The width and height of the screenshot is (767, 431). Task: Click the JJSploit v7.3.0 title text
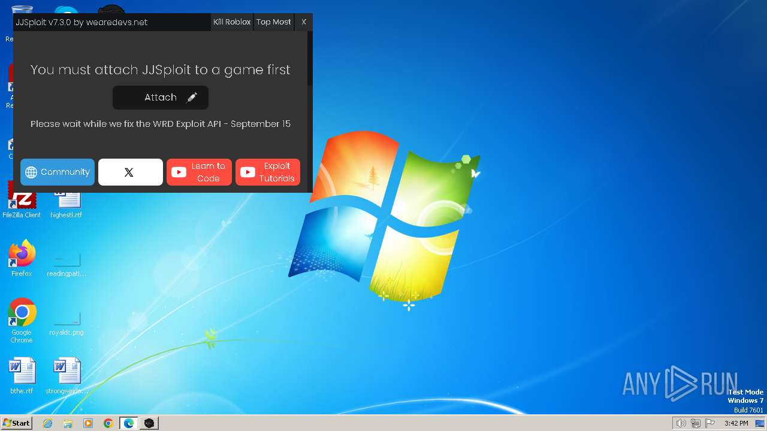(x=81, y=22)
